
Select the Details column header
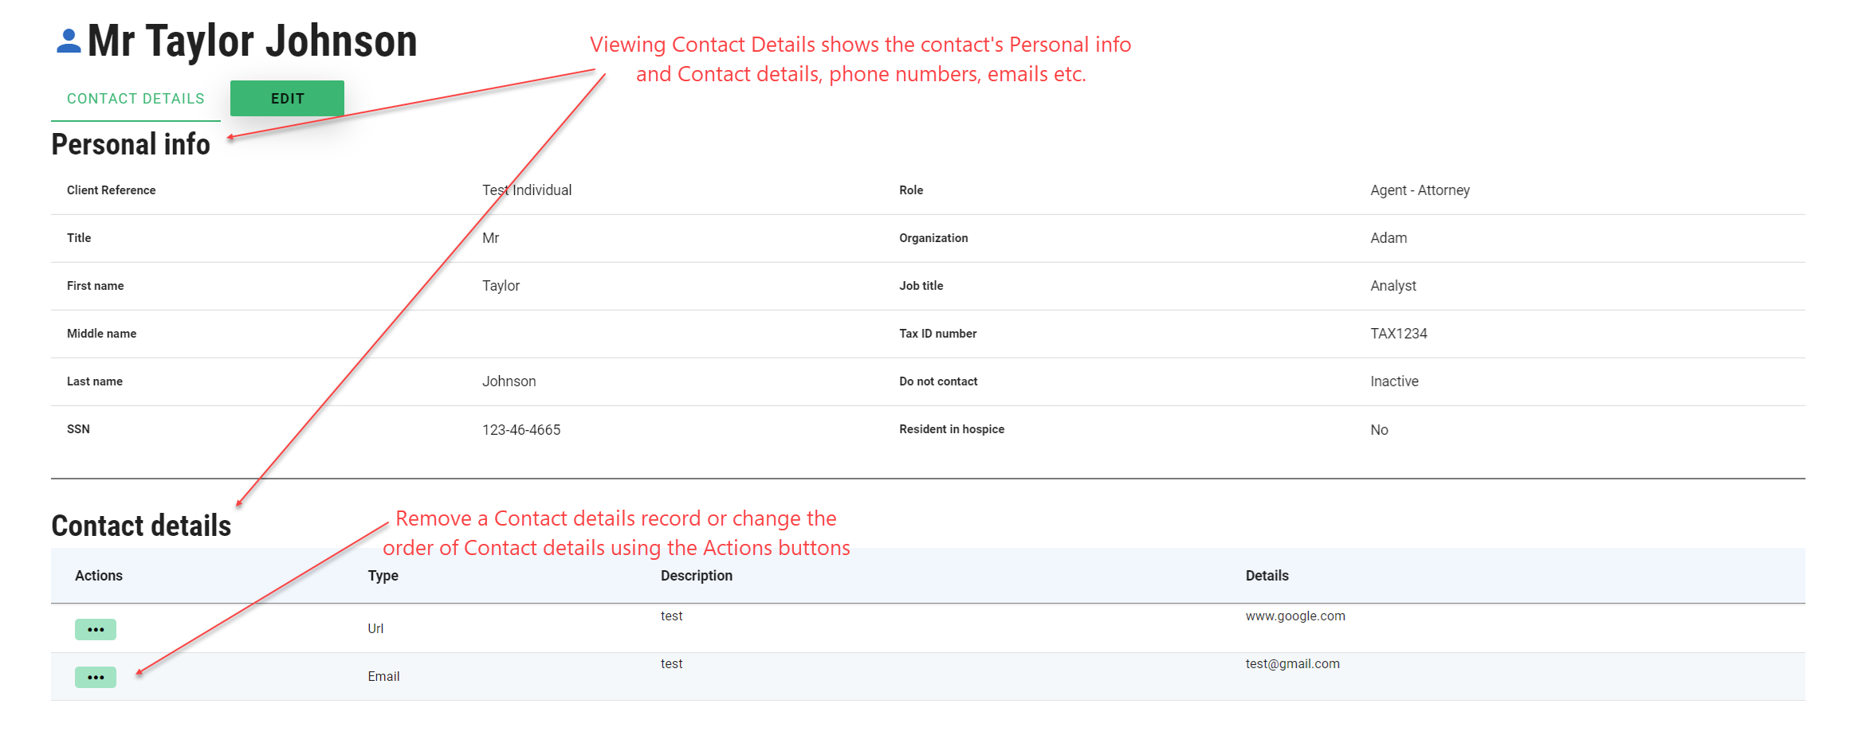point(1267,576)
